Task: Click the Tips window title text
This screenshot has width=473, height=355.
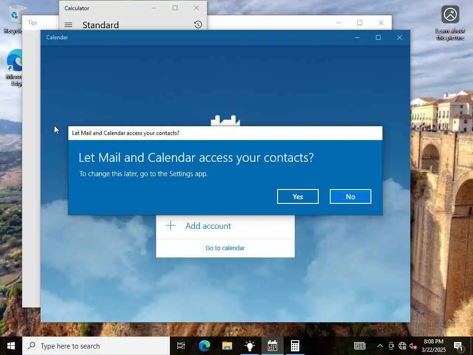Action: click(33, 23)
